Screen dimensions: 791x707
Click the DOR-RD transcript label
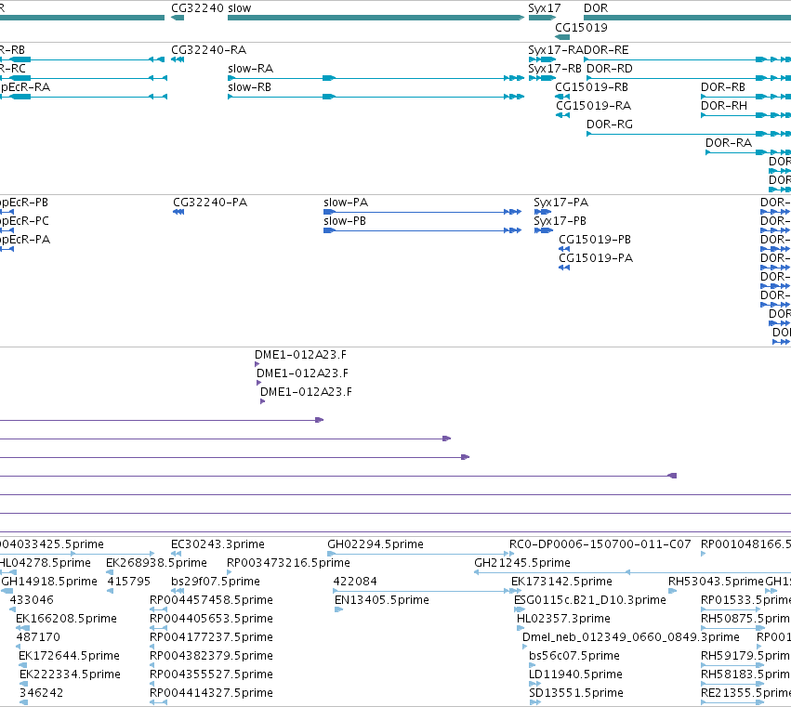610,69
